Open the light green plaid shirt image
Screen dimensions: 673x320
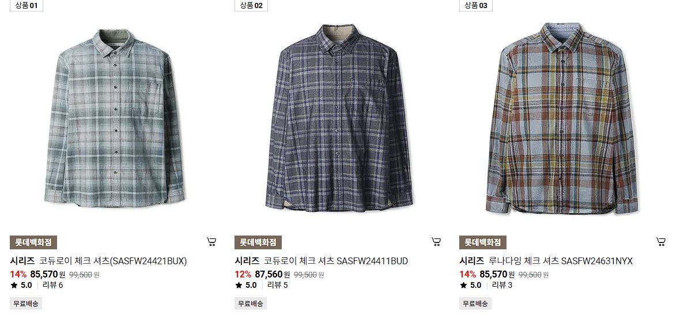click(x=115, y=118)
